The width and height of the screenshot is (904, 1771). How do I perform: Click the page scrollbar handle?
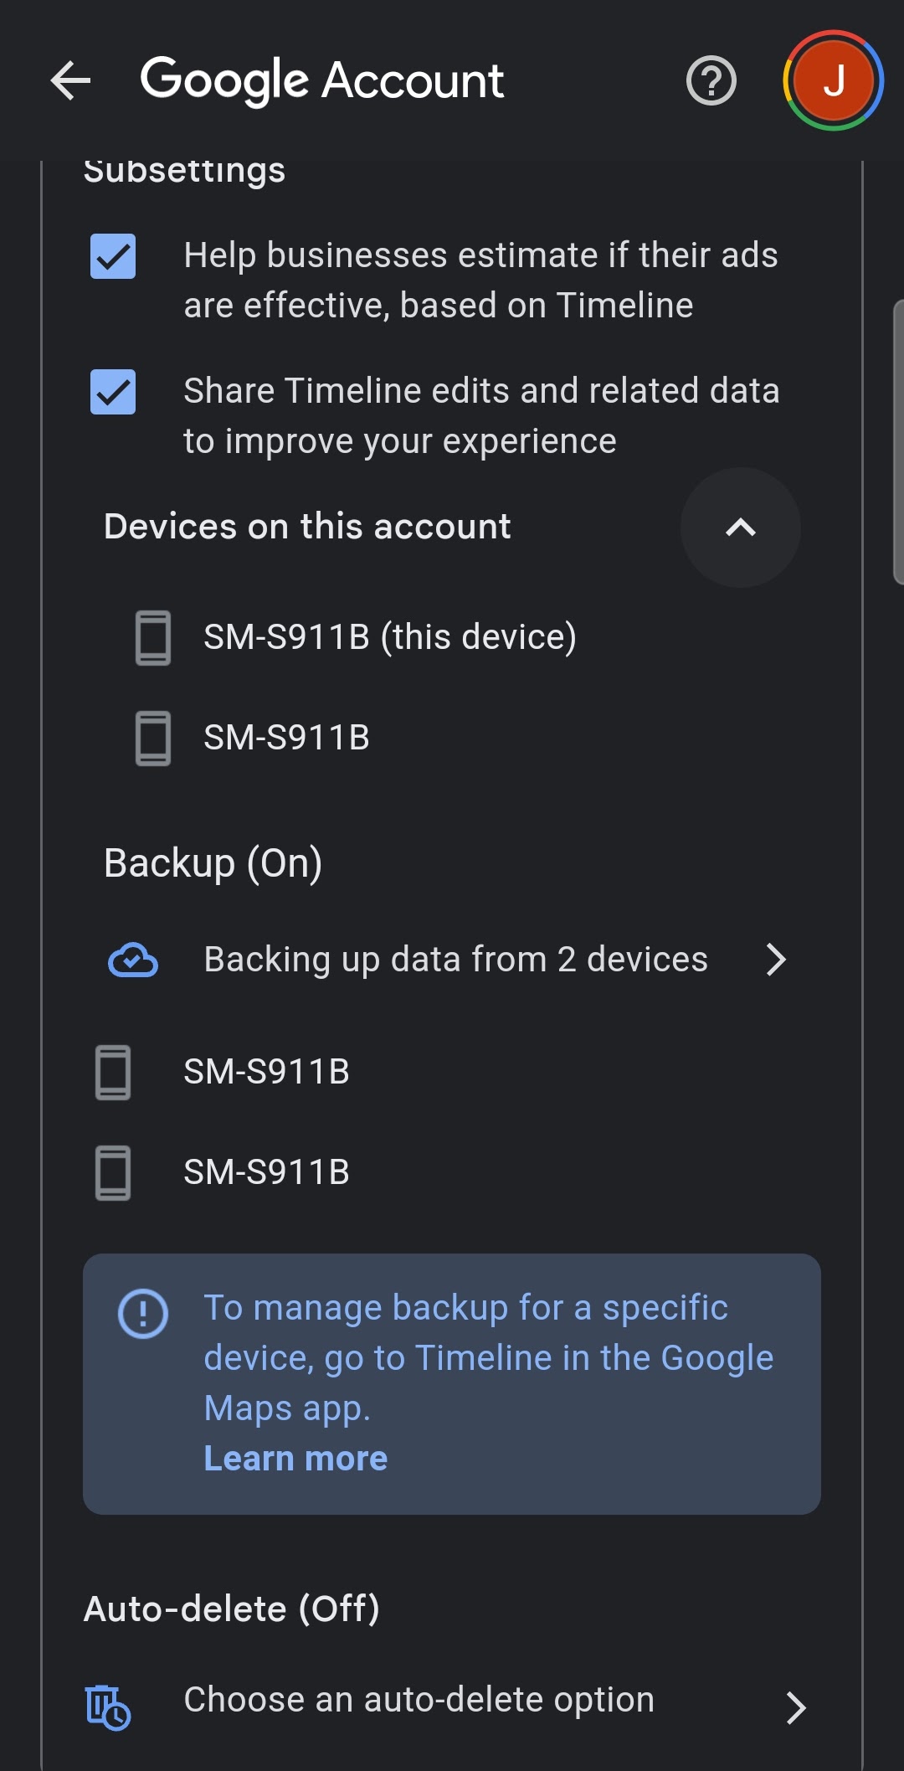pos(898,441)
